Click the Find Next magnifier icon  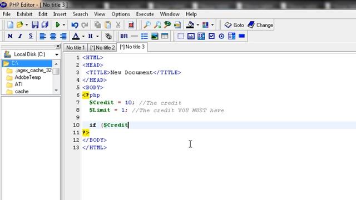point(157,24)
